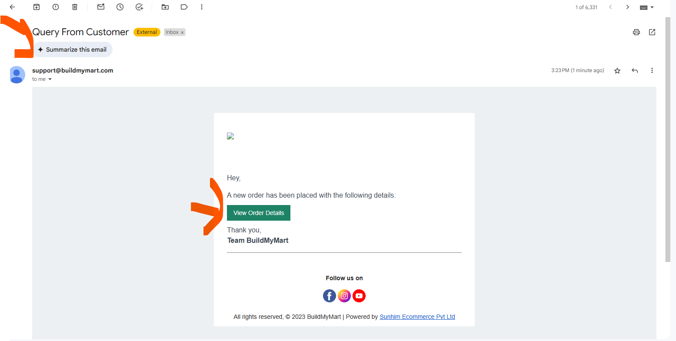Click the '1 of 6,331' message counter
This screenshot has width=676, height=341.
click(x=586, y=7)
